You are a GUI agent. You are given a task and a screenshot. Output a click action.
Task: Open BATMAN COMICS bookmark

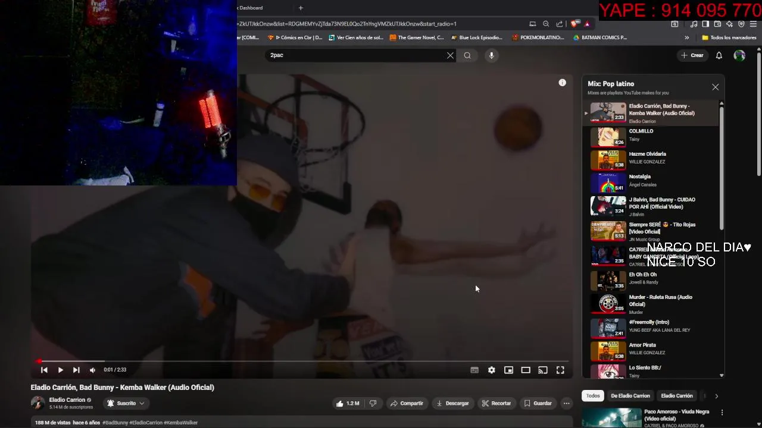tap(599, 37)
